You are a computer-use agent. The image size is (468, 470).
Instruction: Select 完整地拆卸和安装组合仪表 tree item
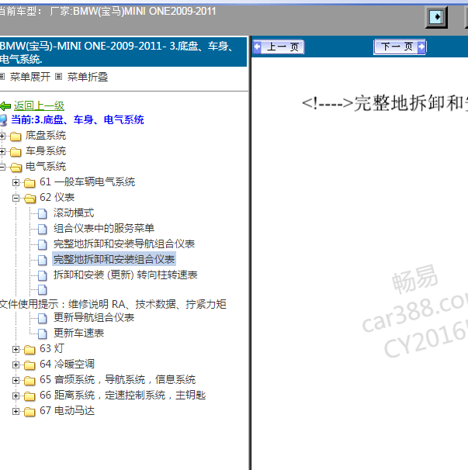click(x=114, y=259)
